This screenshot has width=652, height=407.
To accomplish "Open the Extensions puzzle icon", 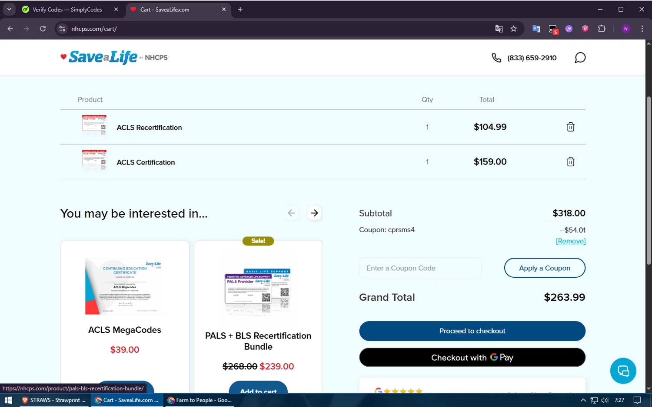I will point(602,29).
